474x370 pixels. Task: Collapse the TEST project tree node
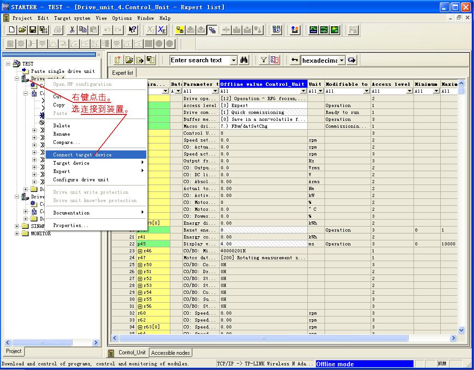click(x=8, y=64)
